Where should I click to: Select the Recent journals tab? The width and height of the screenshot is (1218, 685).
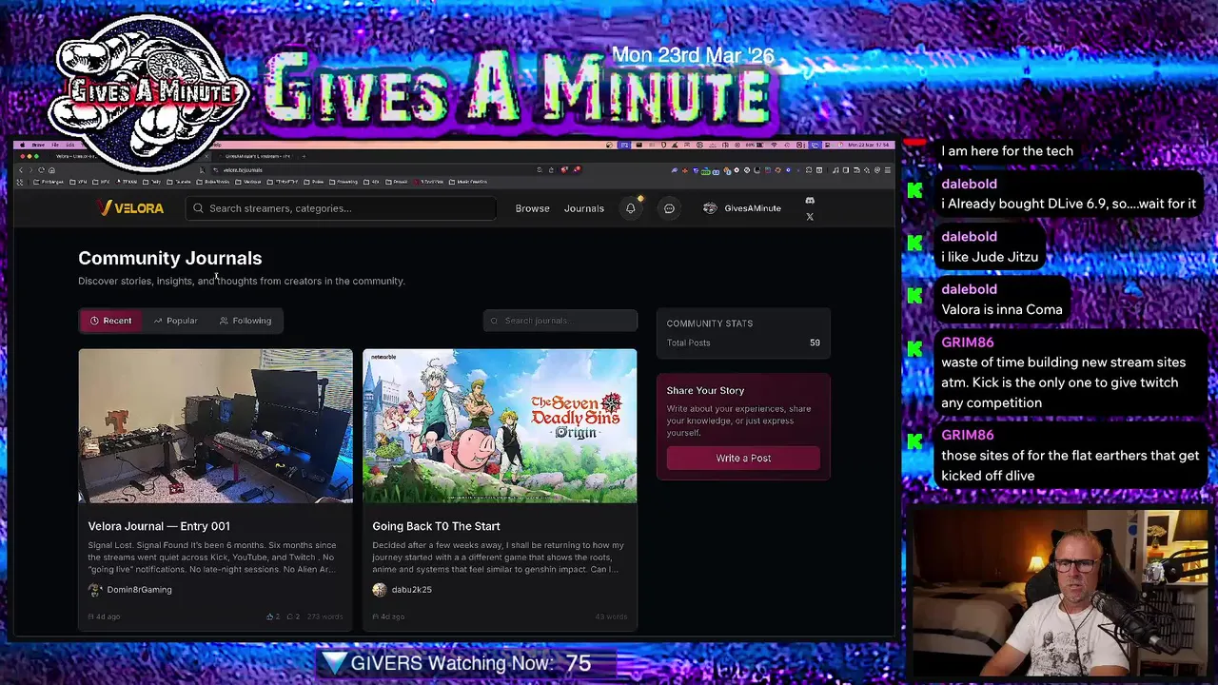coord(109,321)
